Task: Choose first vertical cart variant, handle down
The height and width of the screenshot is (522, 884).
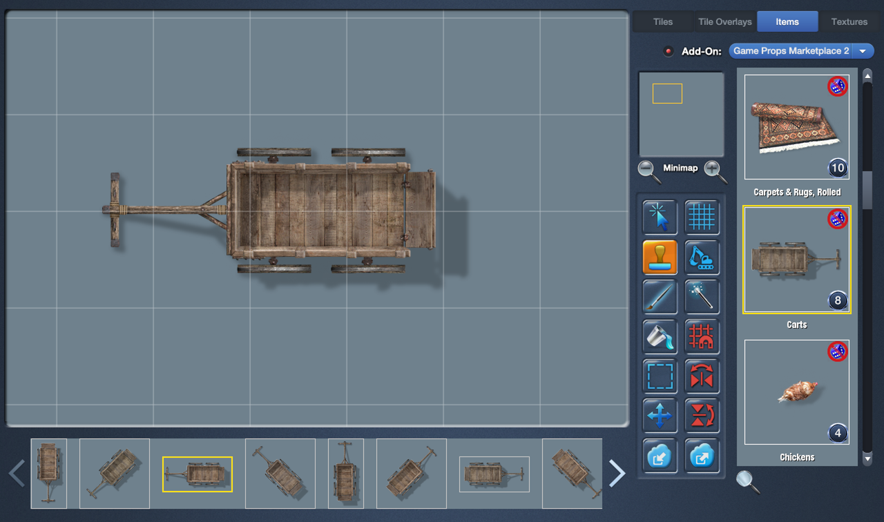Action: click(49, 474)
